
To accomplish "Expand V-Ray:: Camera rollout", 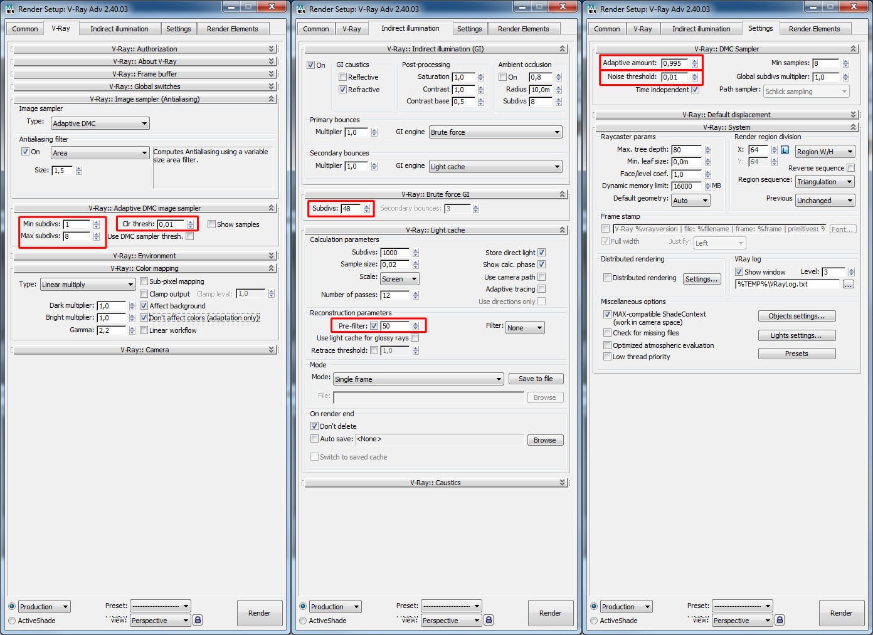I will (x=144, y=350).
